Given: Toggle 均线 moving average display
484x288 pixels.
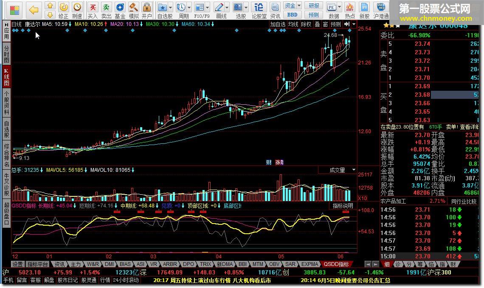Looking at the screenshot, I should (x=293, y=24).
